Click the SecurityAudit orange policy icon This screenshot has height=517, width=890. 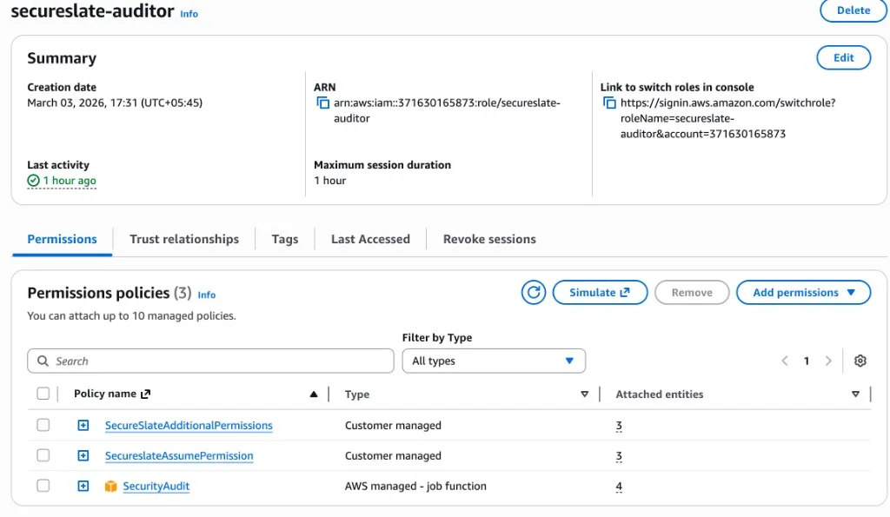click(x=110, y=487)
